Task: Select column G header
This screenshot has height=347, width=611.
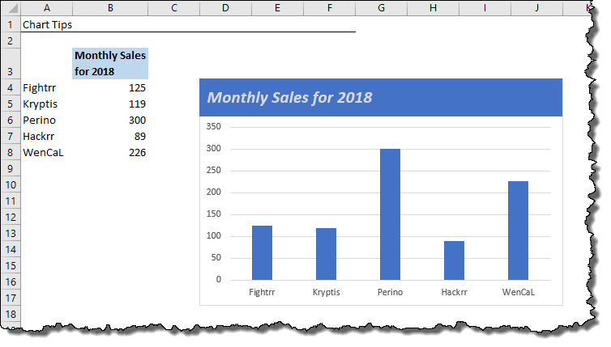Action: [381, 8]
